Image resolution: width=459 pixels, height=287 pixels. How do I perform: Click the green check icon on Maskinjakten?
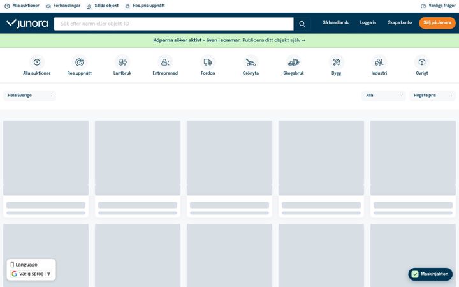coord(415,274)
